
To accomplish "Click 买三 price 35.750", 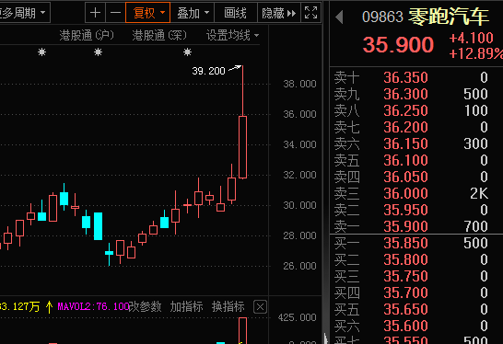I will (x=405, y=276).
